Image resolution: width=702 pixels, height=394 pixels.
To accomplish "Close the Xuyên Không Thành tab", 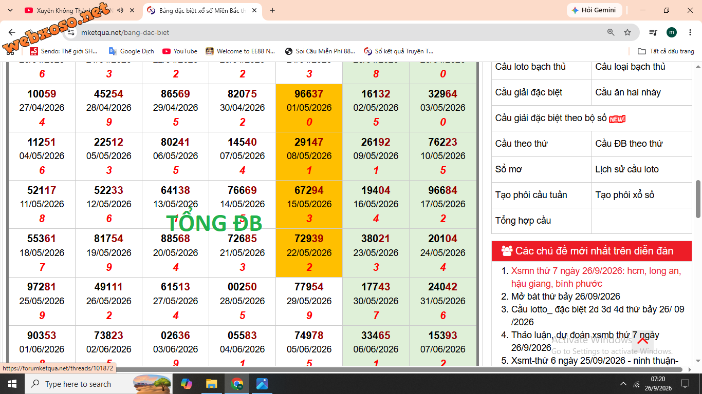I will [x=132, y=10].
